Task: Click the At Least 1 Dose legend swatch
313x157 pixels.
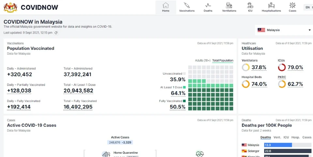Action: click(184, 87)
